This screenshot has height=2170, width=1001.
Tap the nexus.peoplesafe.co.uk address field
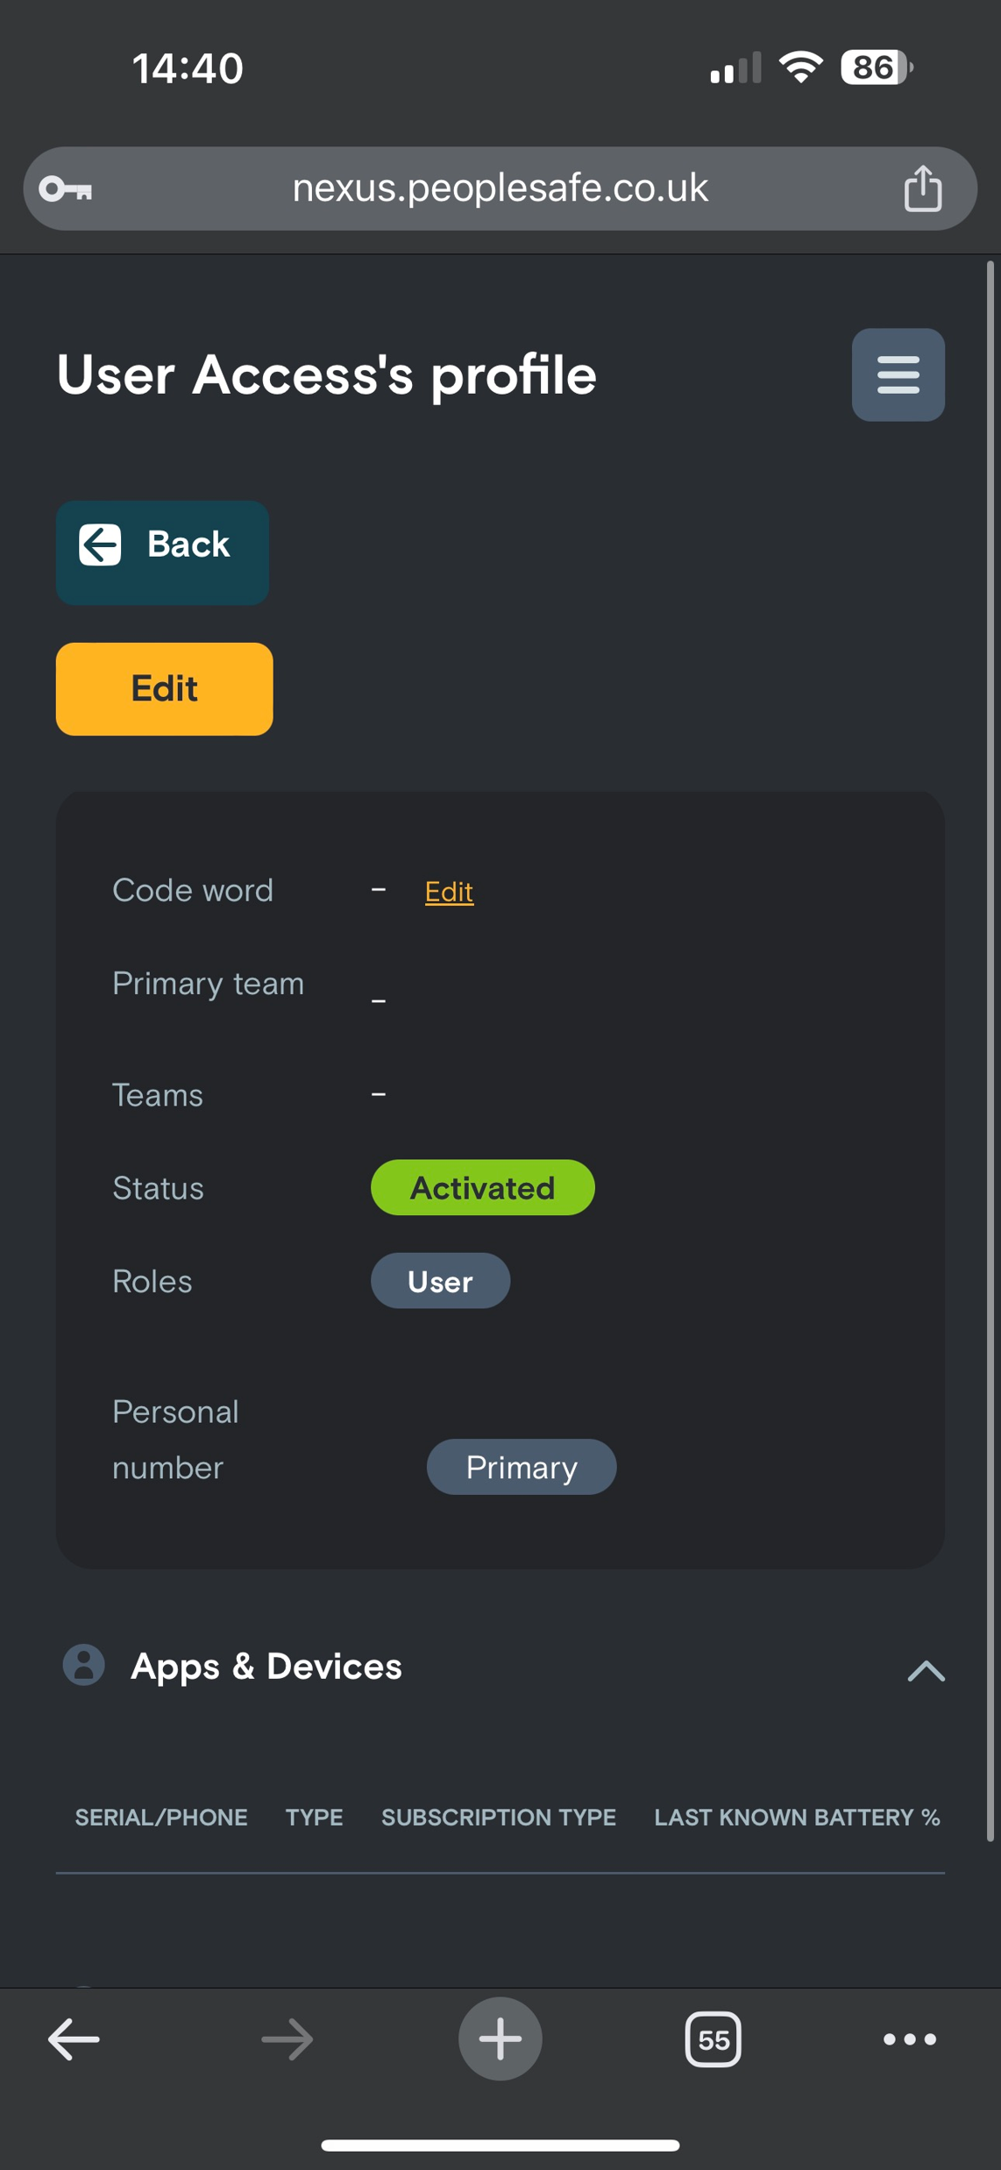click(x=500, y=188)
